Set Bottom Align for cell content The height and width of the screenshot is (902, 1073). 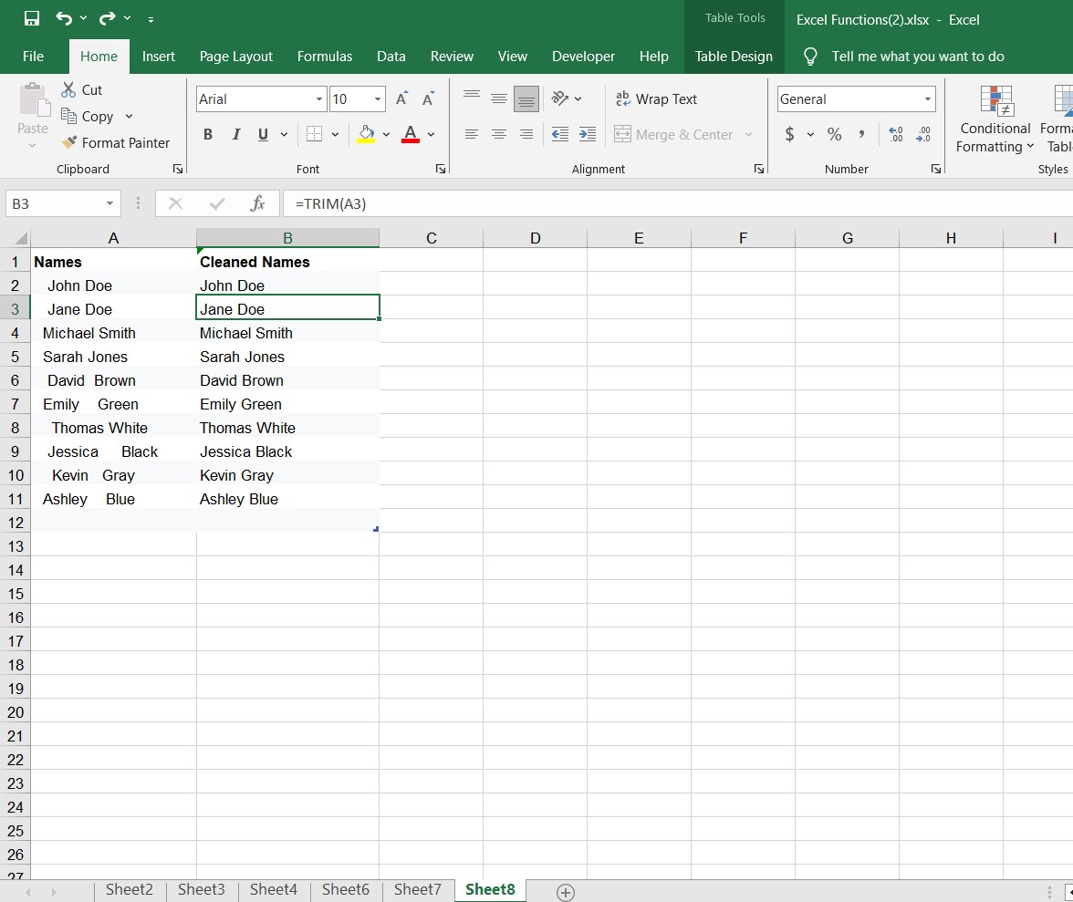coord(526,98)
